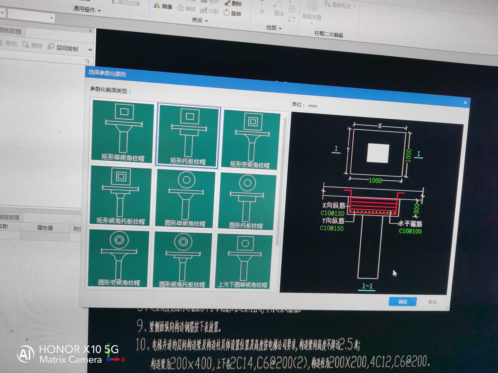Confirm with the 确定 button
This screenshot has height=373, width=498.
pos(402,302)
